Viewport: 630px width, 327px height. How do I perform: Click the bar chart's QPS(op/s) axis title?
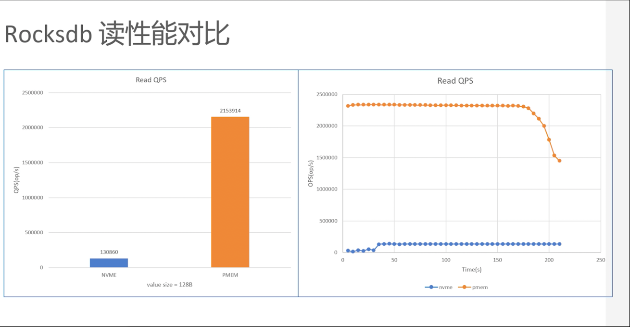pyautogui.click(x=17, y=180)
